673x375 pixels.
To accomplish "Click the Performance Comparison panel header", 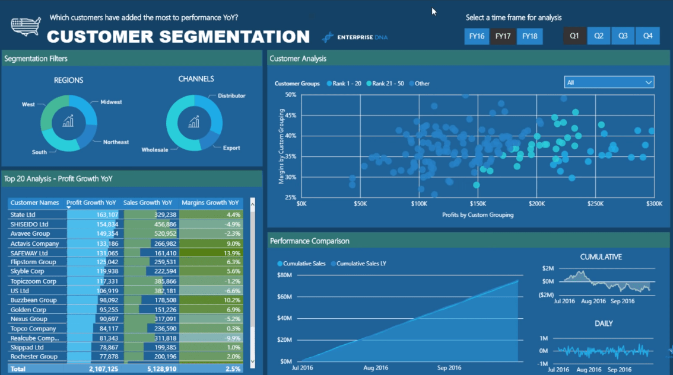I will [x=468, y=241].
